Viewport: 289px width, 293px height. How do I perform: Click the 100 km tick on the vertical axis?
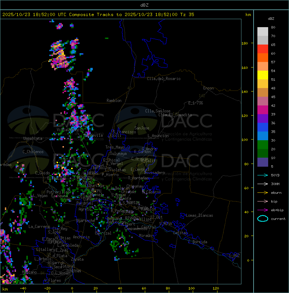[x=245, y=140]
